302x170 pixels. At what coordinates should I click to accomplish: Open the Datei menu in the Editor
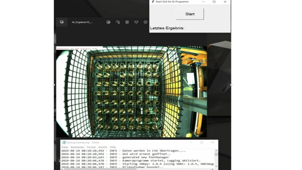point(65,147)
